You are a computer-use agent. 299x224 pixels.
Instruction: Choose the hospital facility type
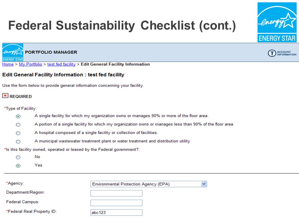click(x=18, y=133)
